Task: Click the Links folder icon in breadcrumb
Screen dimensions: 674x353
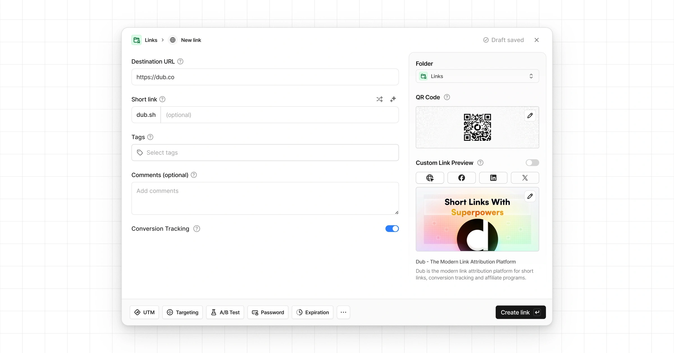Action: pos(136,40)
